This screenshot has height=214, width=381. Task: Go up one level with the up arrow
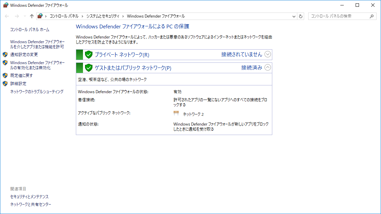32,16
